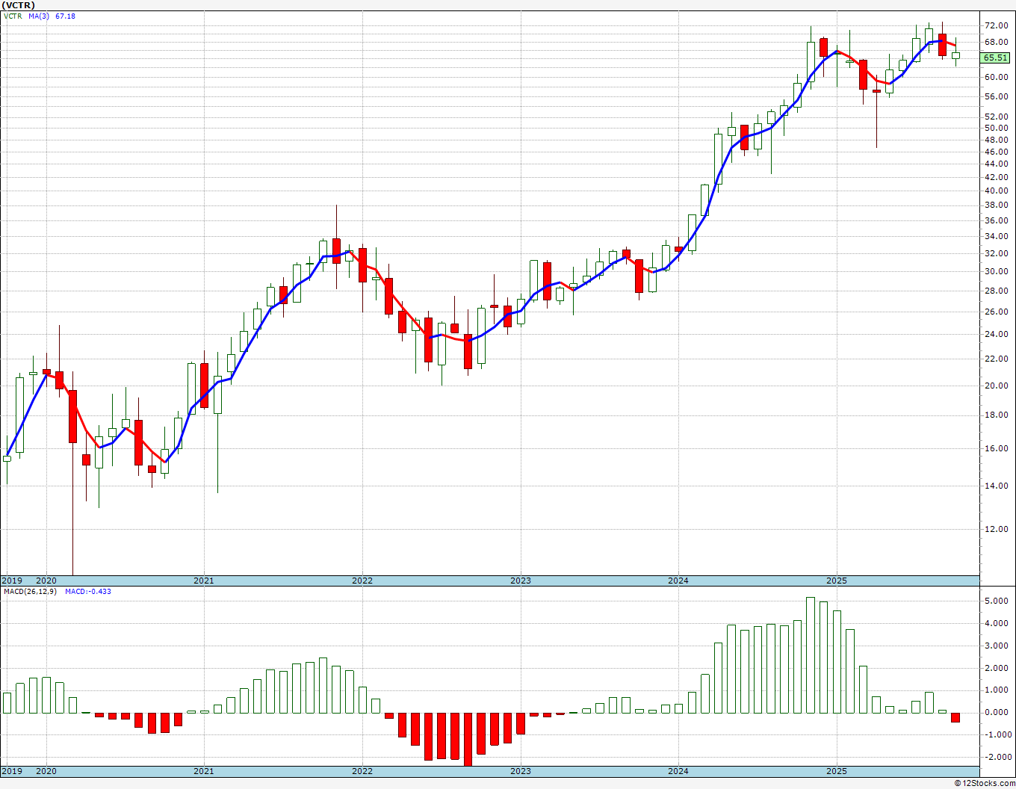Viewport: 1016px width, 789px height.
Task: Select the 2025 marker on price timeline
Action: click(x=837, y=581)
